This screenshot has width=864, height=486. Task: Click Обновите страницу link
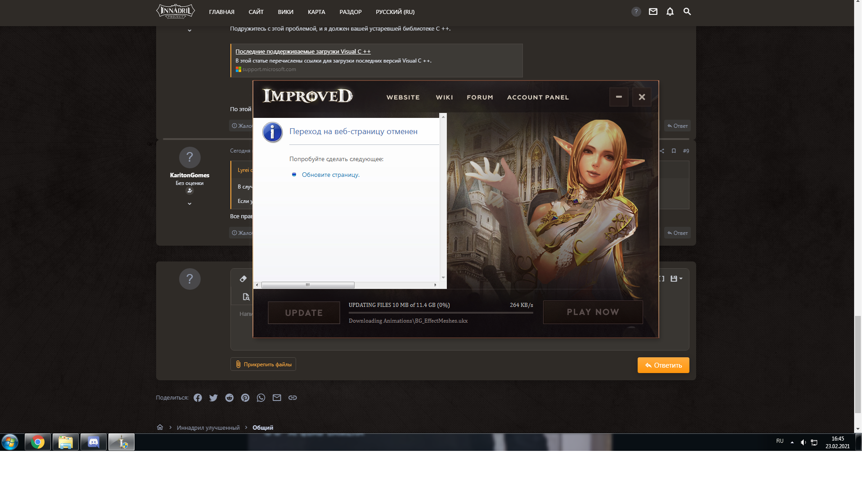(330, 175)
